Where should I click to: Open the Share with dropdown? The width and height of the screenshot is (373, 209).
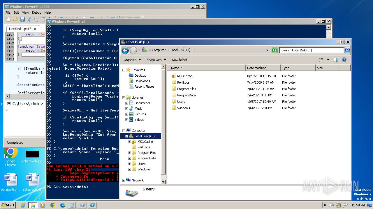point(156,60)
